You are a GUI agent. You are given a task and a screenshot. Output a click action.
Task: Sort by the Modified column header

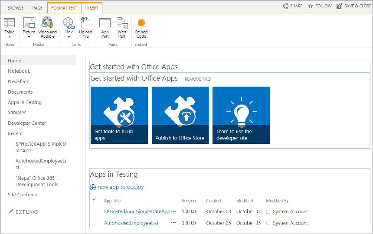pos(245,201)
